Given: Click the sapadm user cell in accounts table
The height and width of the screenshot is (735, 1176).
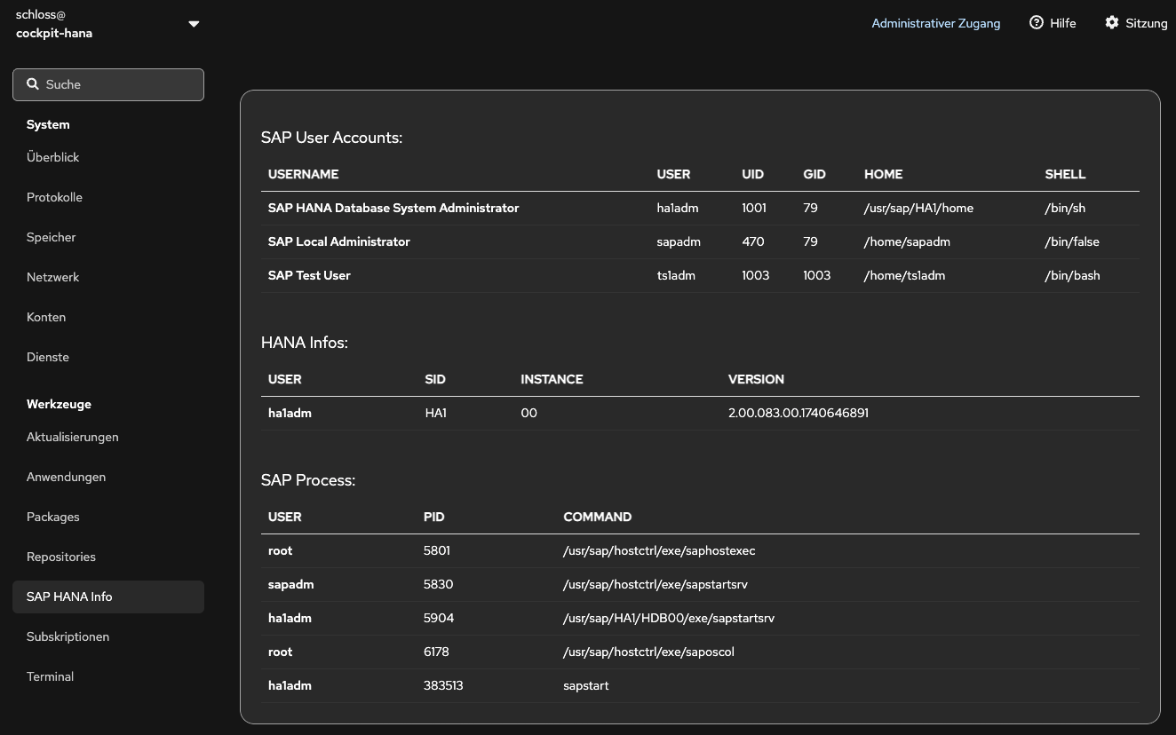Looking at the screenshot, I should click(x=677, y=241).
